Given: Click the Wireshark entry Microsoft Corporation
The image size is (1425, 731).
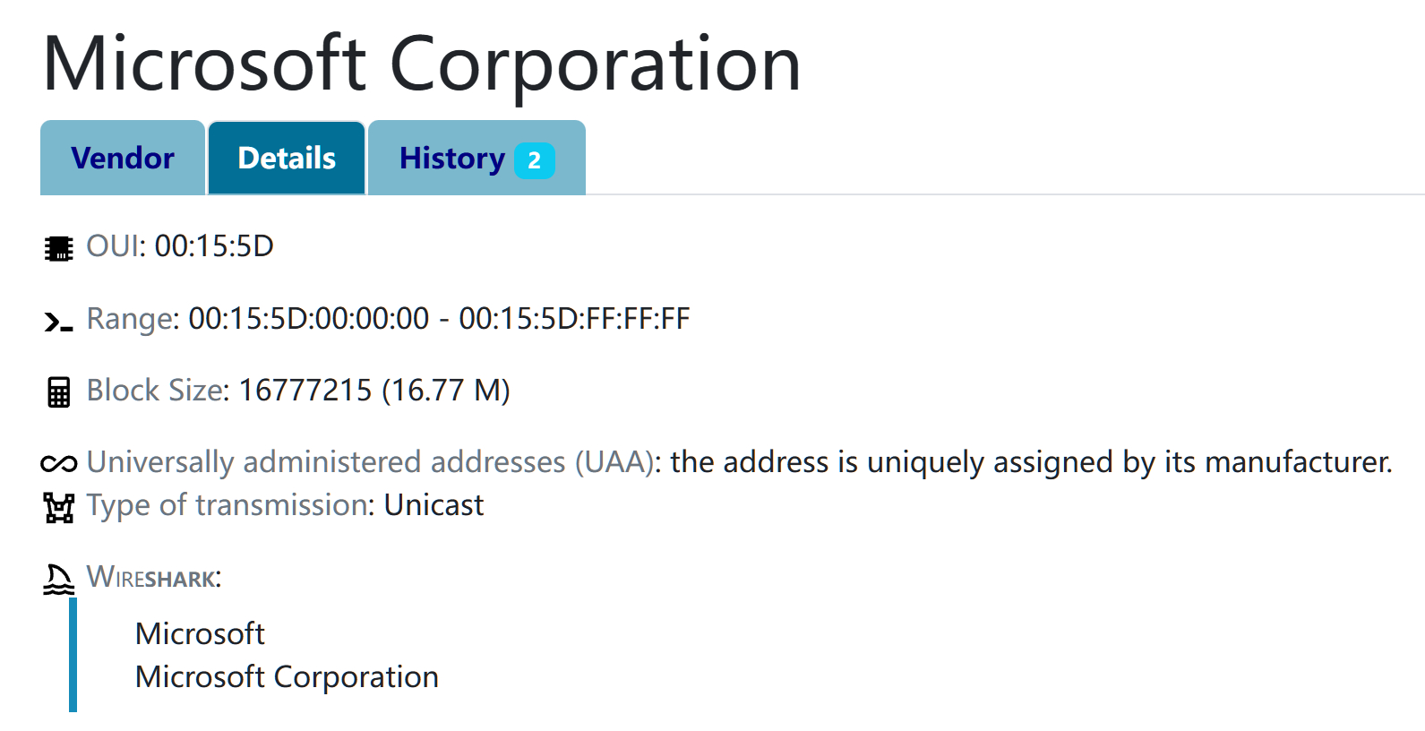Looking at the screenshot, I should click(287, 677).
